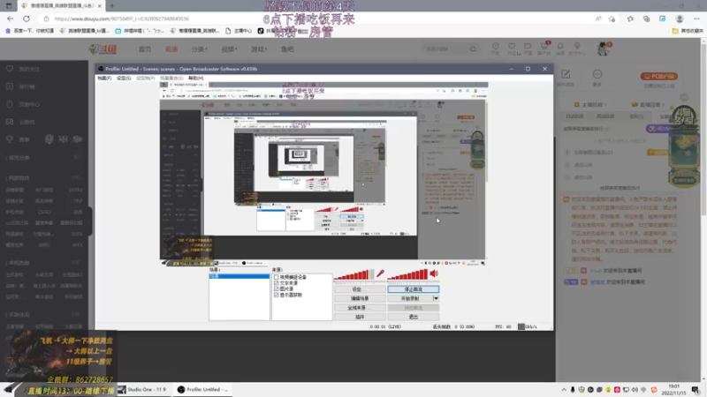707x397 pixels.
Task: Toggle the 视频捕捉设备 source checkbox
Action: [277, 277]
